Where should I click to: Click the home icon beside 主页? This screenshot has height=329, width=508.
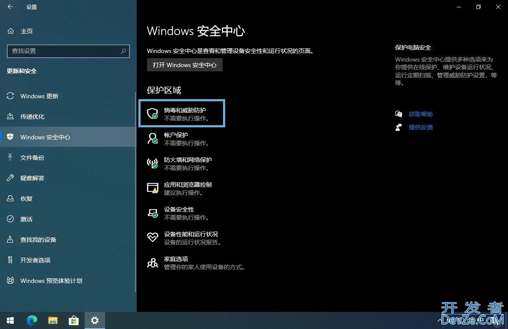pos(11,31)
